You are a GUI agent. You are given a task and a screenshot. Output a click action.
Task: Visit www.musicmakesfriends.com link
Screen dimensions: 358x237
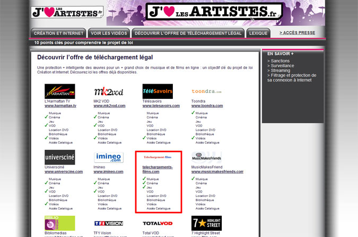point(217,171)
